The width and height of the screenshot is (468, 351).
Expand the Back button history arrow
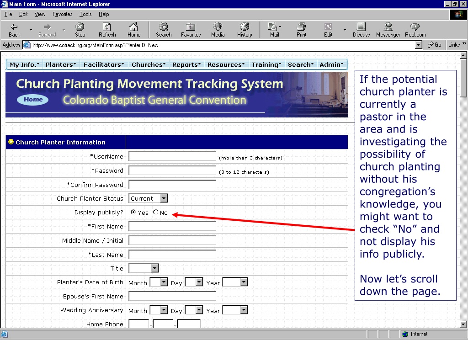pos(31,30)
